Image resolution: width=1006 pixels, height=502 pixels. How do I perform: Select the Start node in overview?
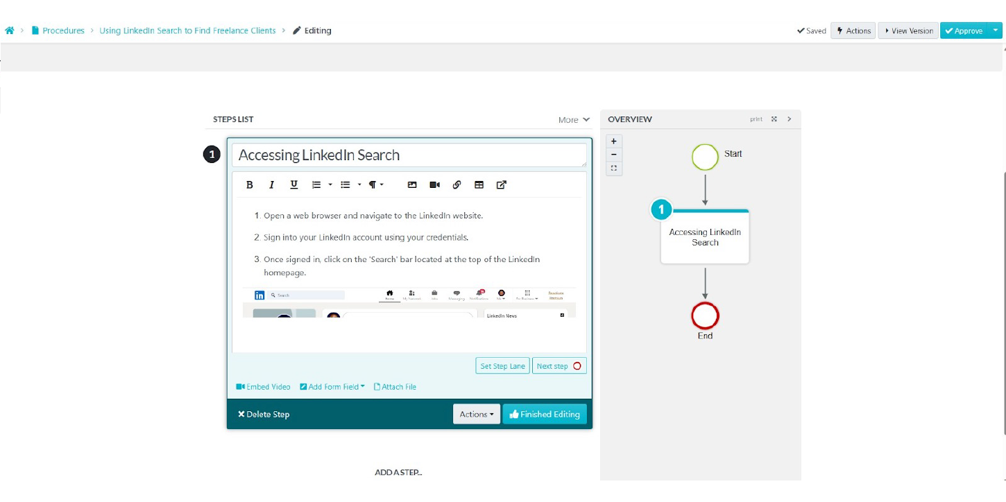(705, 157)
